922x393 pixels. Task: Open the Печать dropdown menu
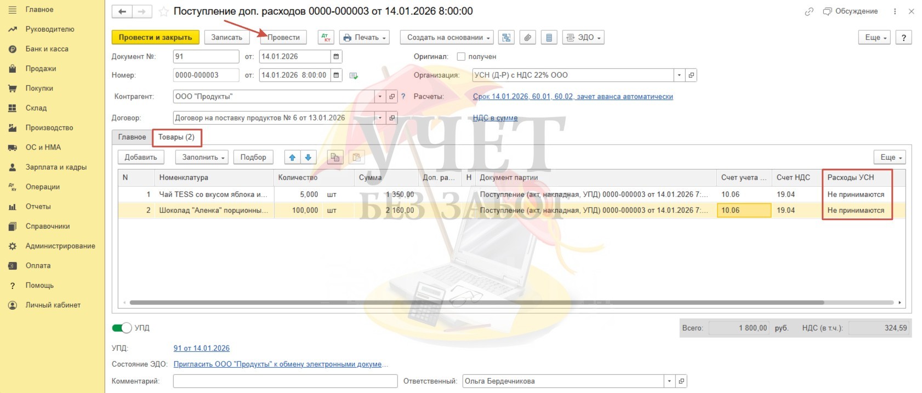click(x=365, y=37)
